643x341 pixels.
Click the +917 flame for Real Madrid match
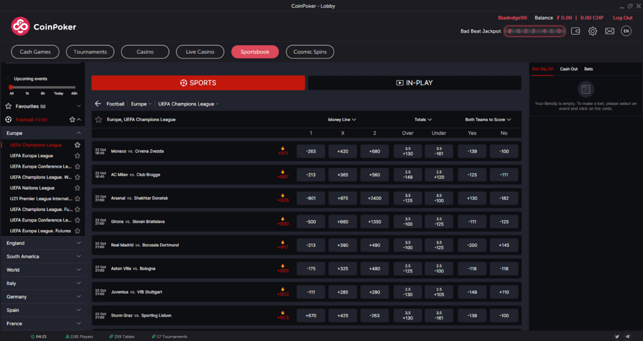coord(283,245)
